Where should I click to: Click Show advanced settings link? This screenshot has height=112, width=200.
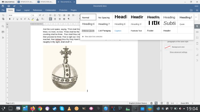(x=178, y=52)
